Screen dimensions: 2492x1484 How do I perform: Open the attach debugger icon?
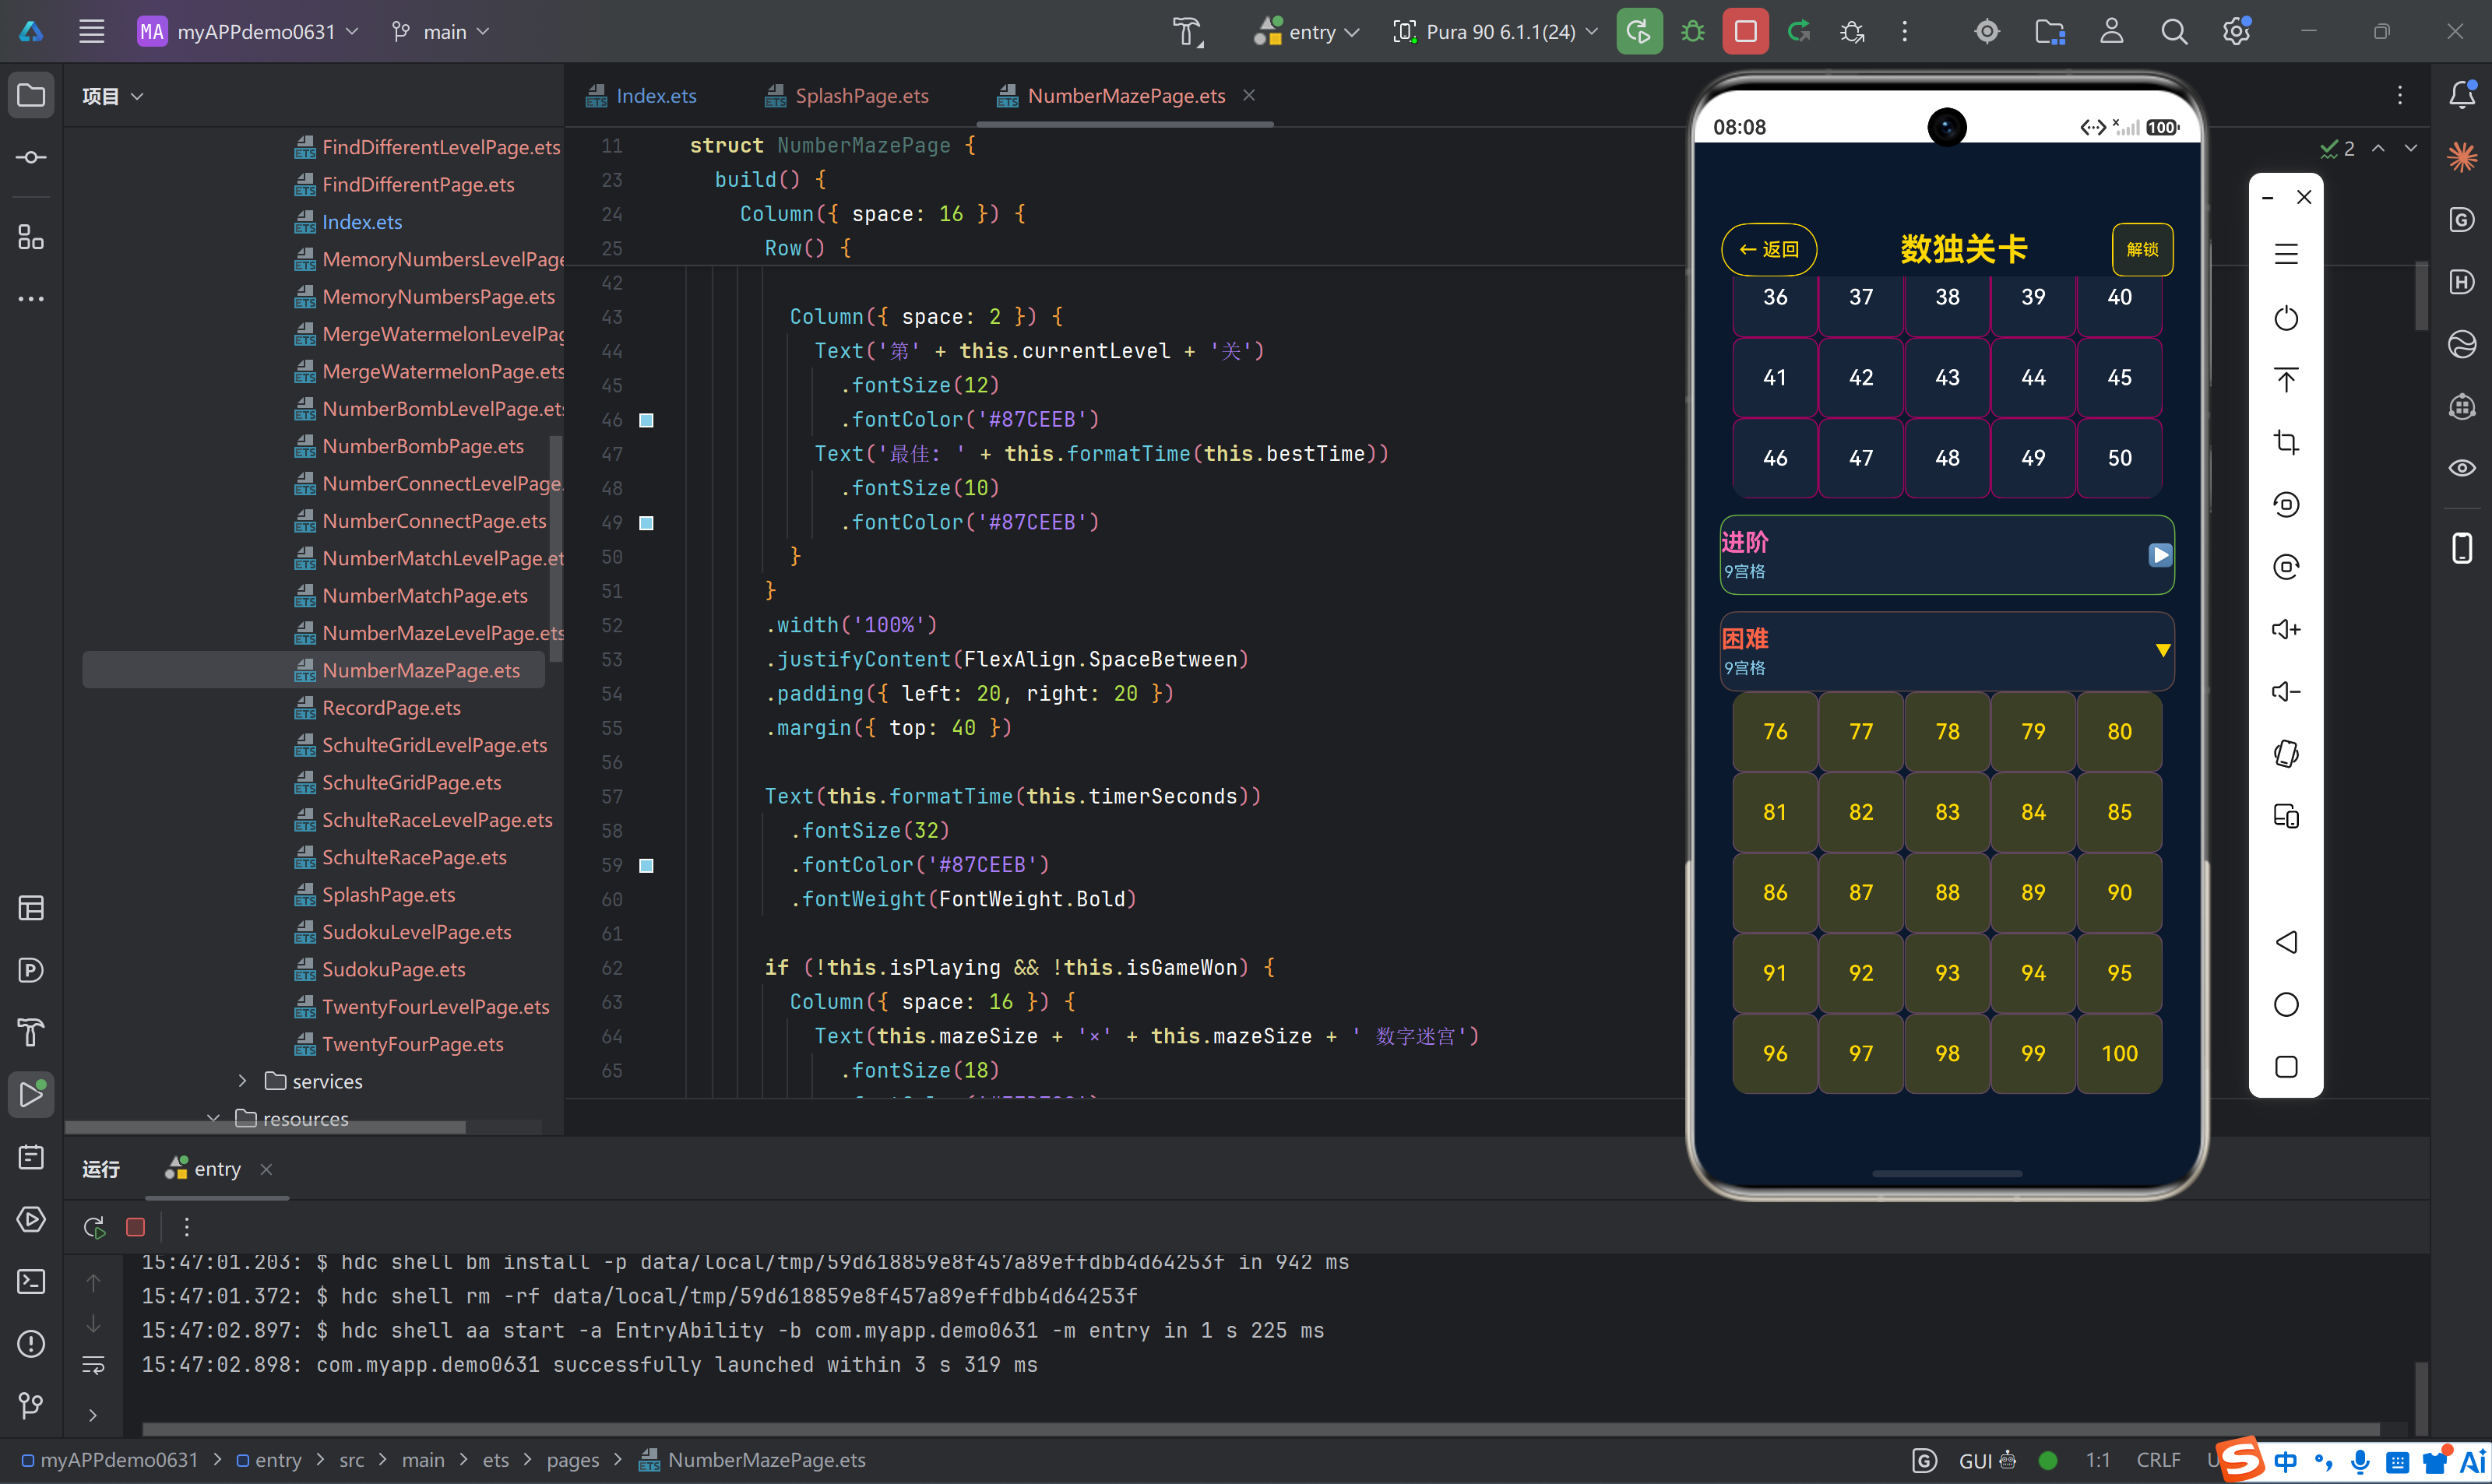pos(1851,32)
